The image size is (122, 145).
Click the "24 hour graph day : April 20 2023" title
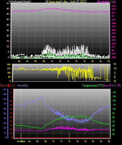click(66, 2)
